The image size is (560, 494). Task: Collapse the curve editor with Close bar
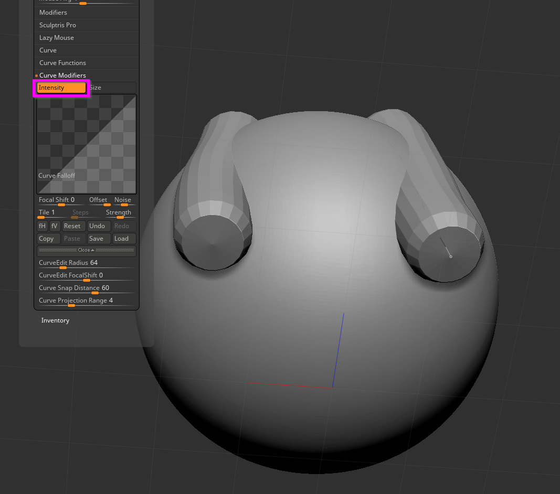86,251
